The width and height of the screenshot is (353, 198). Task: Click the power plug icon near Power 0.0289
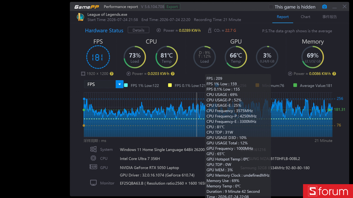(x=159, y=30)
